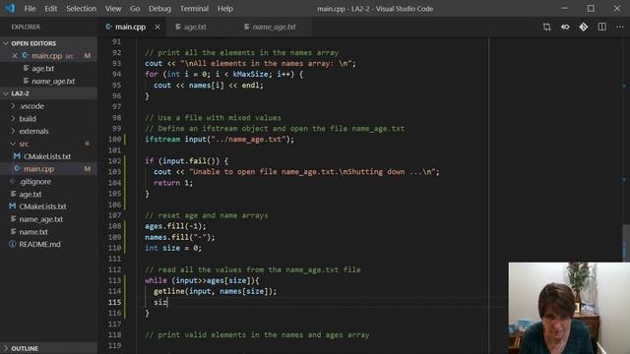
Task: Open name.txt in the explorer tree
Action: tap(48, 232)
